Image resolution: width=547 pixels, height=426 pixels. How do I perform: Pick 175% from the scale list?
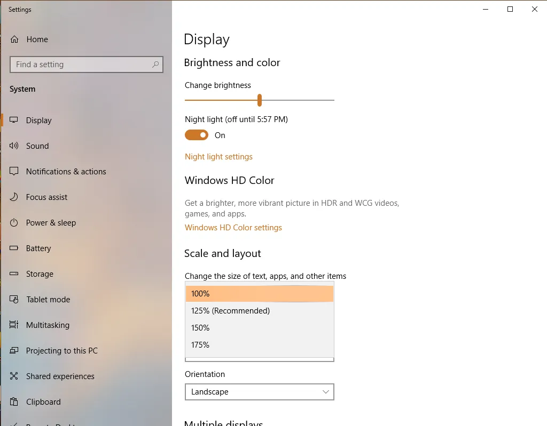(x=200, y=345)
